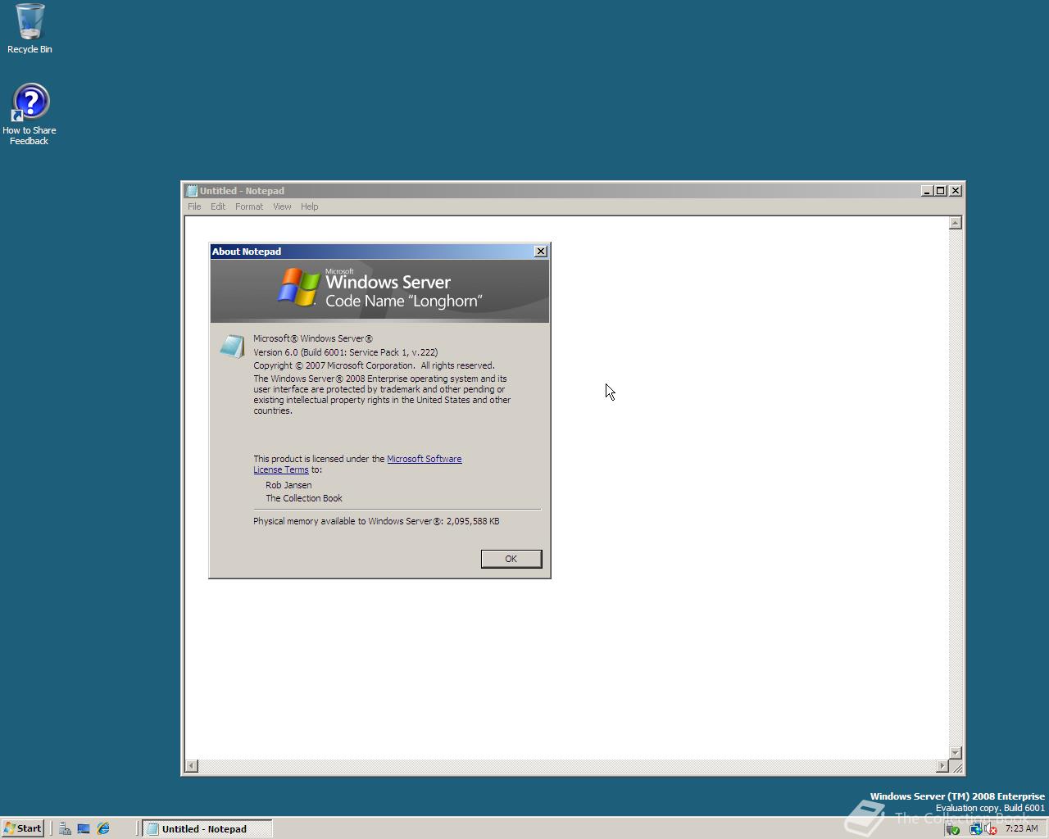The height and width of the screenshot is (839, 1049).
Task: Click the Notepad icon in About dialog
Action: click(232, 346)
